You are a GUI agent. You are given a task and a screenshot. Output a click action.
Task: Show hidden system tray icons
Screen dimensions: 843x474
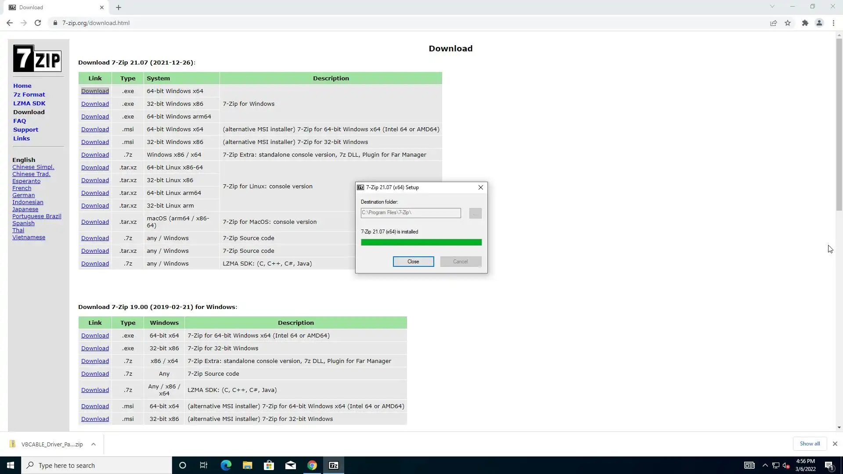coord(765,465)
